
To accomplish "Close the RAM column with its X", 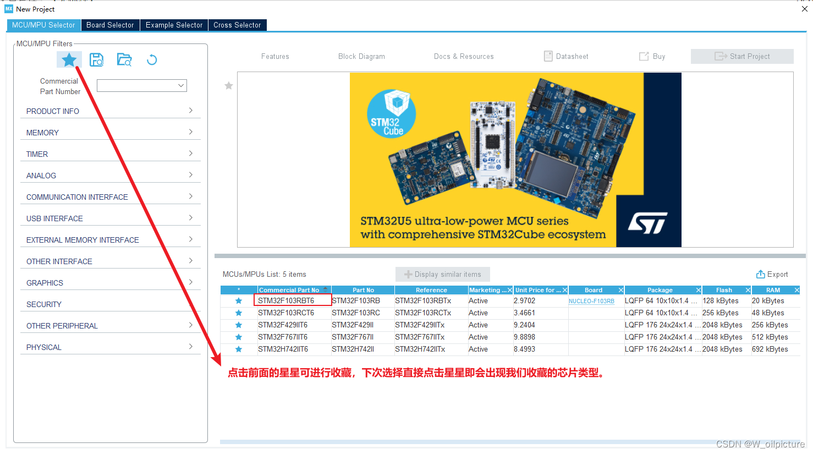I will (797, 290).
